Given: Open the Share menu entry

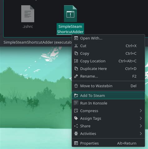Looking at the screenshot, I should pyautogui.click(x=108, y=126).
